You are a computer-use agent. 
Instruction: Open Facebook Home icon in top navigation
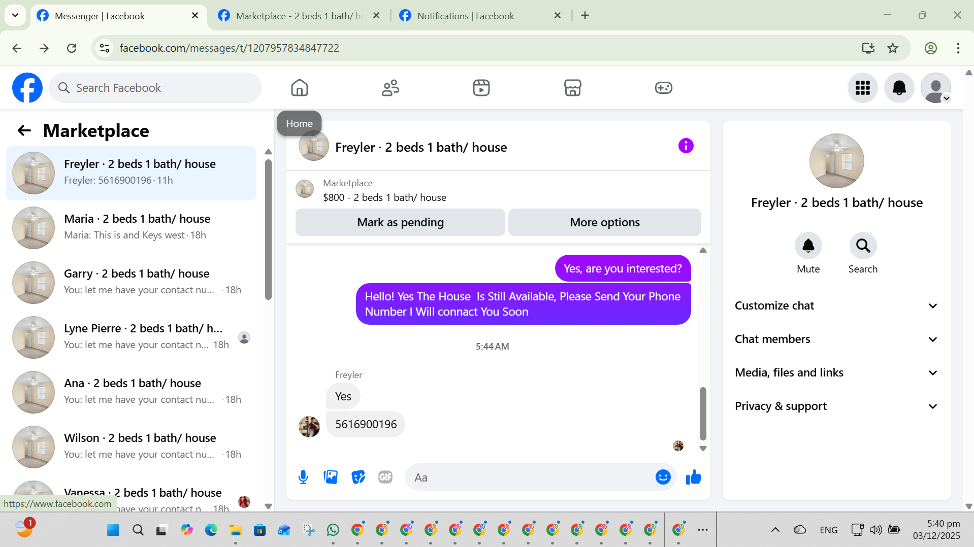[300, 88]
